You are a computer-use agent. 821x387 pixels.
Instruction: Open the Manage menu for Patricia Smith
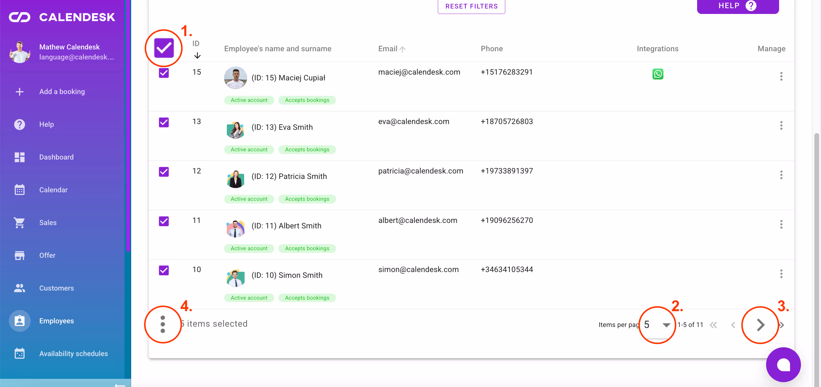point(782,175)
